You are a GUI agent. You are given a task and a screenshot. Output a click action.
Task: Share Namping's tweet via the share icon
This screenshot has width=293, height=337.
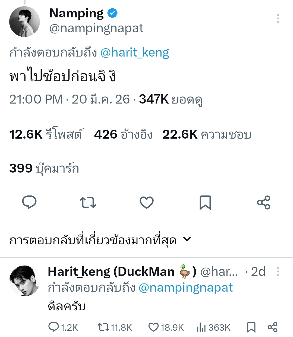264,202
